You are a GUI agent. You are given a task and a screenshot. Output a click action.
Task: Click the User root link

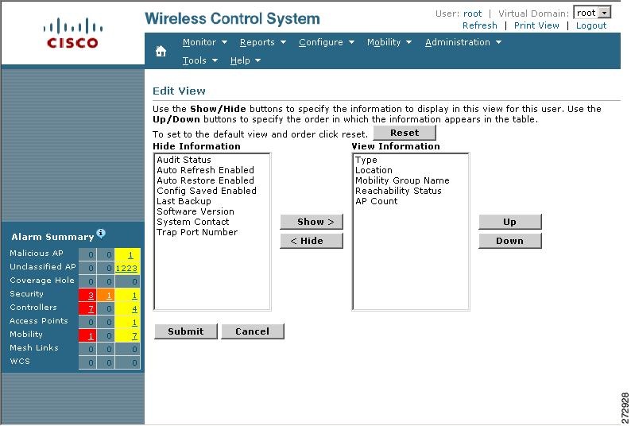tap(472, 14)
